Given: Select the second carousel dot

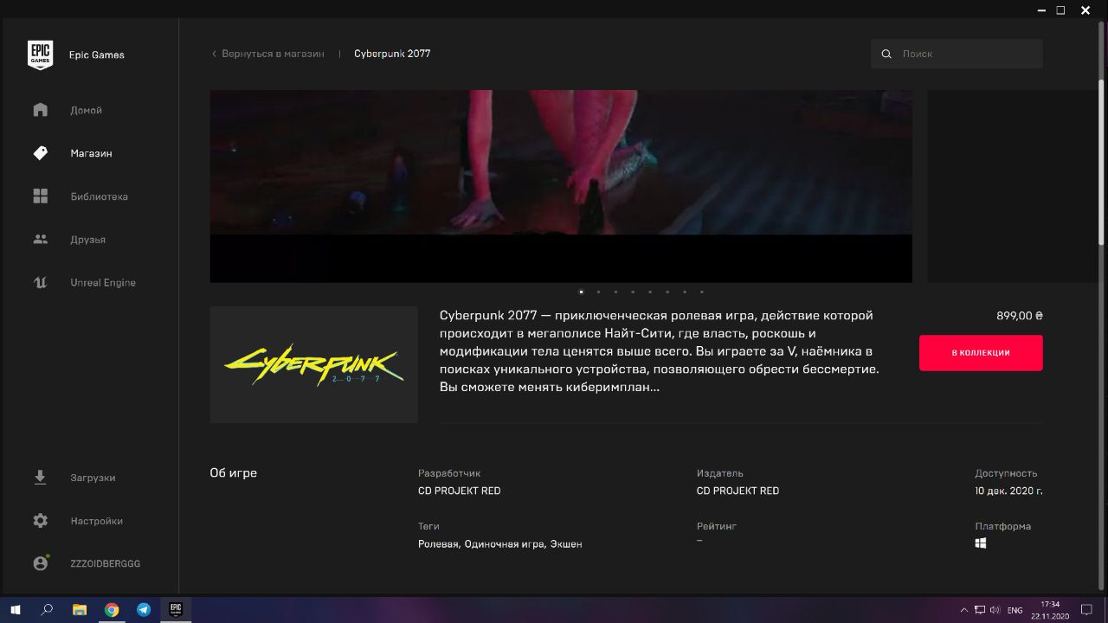Looking at the screenshot, I should coord(598,292).
